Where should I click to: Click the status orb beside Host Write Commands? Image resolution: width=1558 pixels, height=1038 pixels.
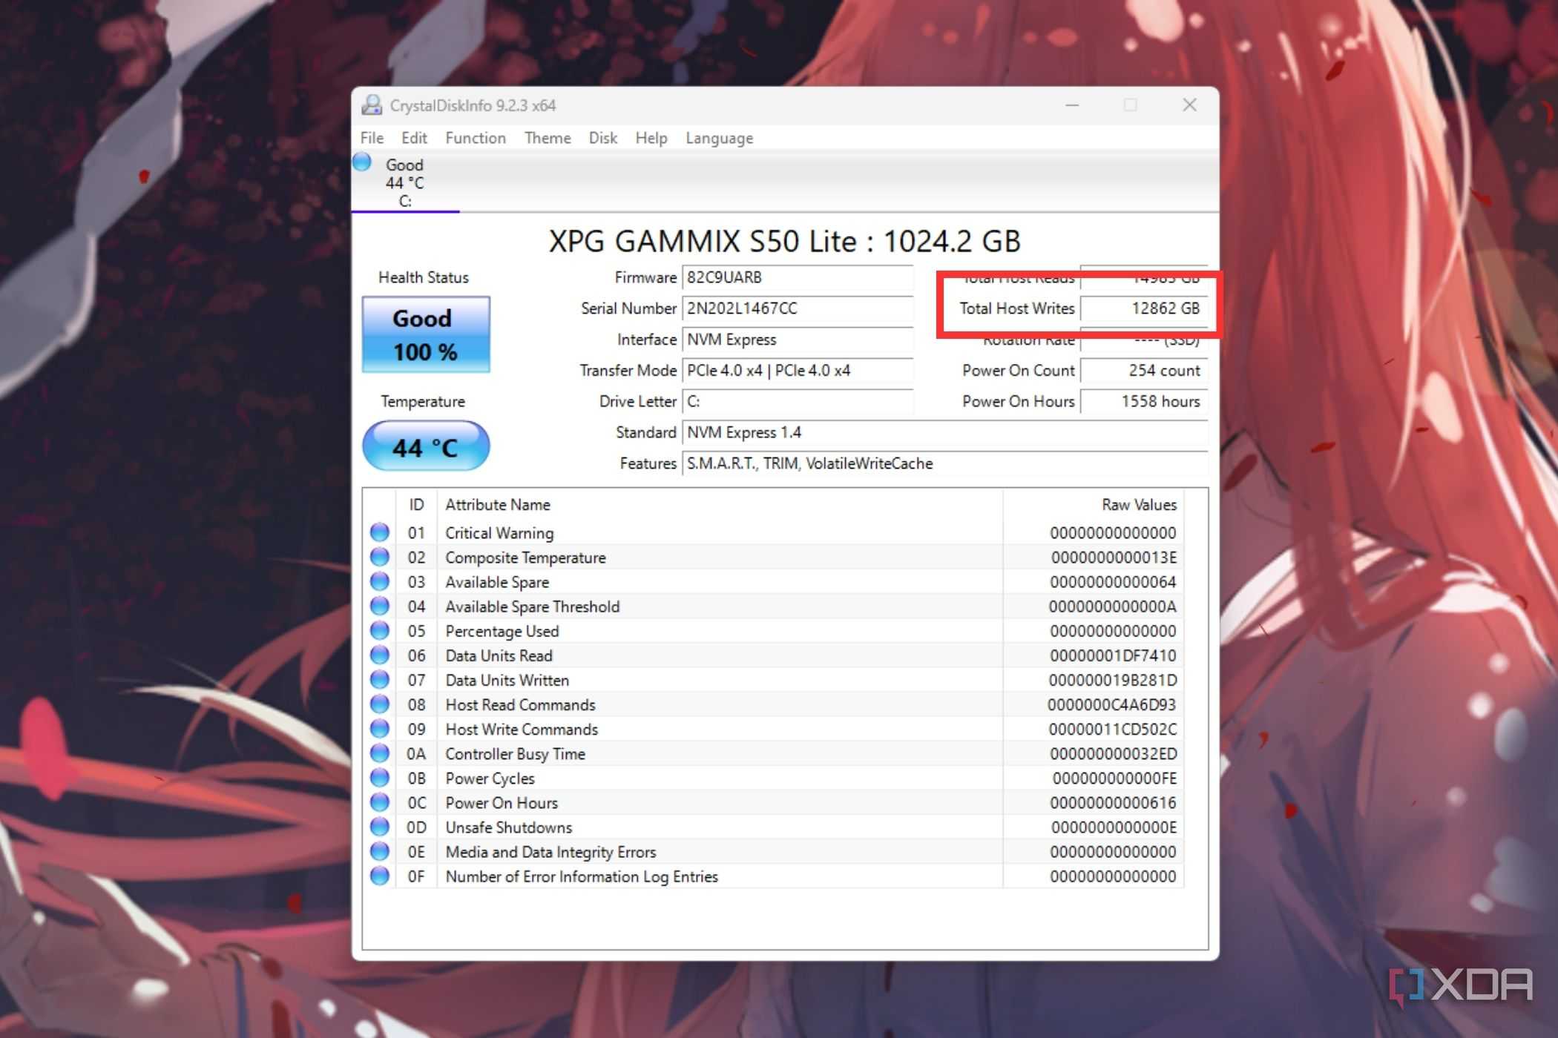point(380,728)
